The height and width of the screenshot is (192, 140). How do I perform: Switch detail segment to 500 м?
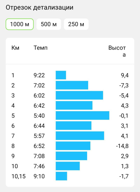pyautogui.click(x=49, y=24)
